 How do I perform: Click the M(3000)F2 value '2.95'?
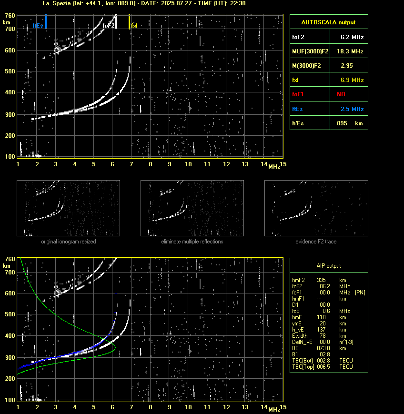pyautogui.click(x=346, y=65)
